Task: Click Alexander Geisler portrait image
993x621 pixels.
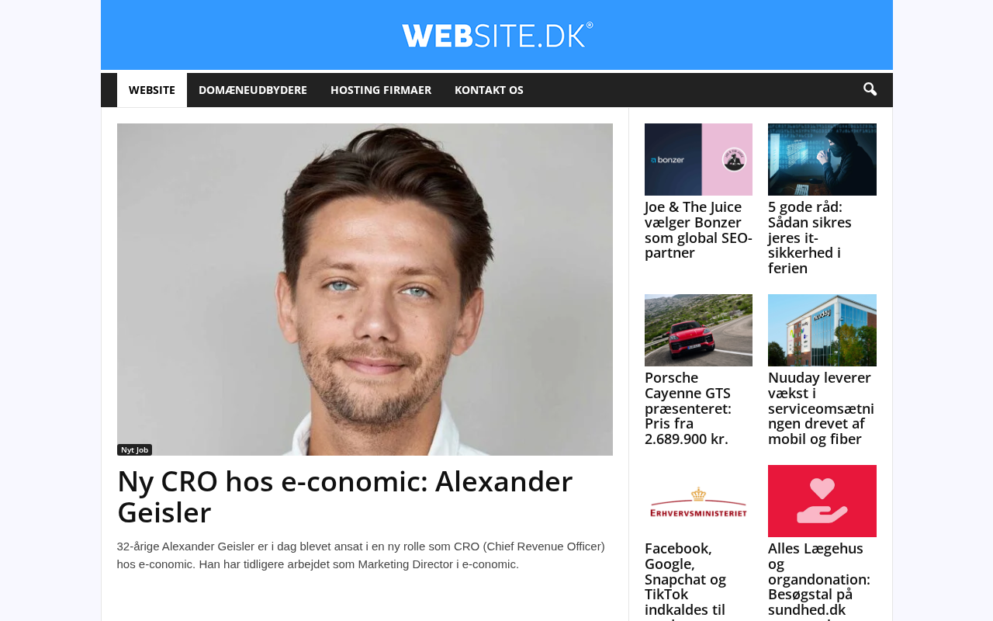Action: [365, 290]
